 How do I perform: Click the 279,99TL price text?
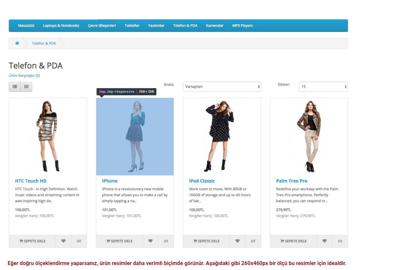tap(284, 210)
